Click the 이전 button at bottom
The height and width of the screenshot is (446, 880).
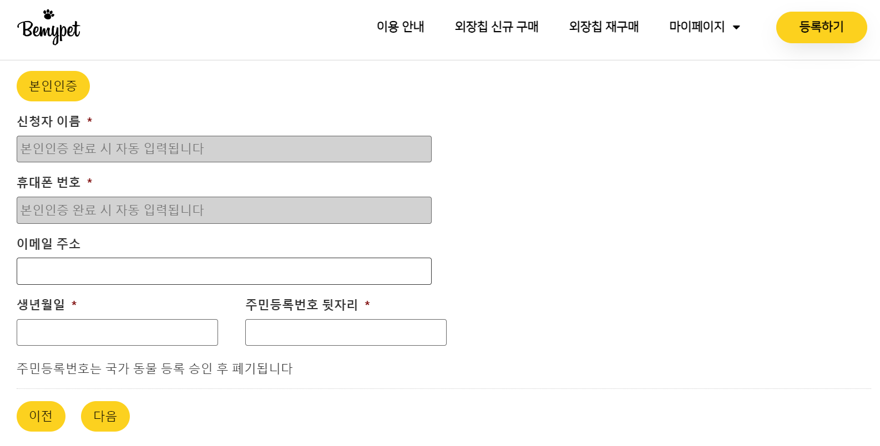point(41,416)
